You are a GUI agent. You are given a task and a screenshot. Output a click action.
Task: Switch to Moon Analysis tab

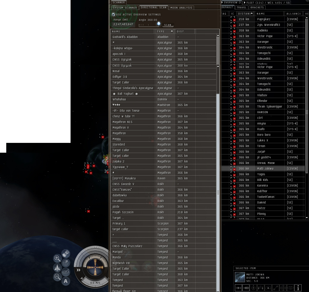click(181, 8)
